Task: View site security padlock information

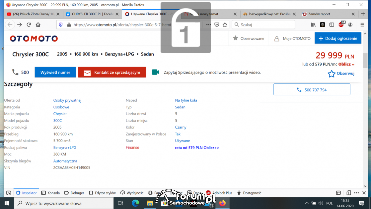Action: click(x=69, y=25)
